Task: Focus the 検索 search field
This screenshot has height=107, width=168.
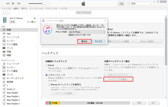Action: point(139,4)
